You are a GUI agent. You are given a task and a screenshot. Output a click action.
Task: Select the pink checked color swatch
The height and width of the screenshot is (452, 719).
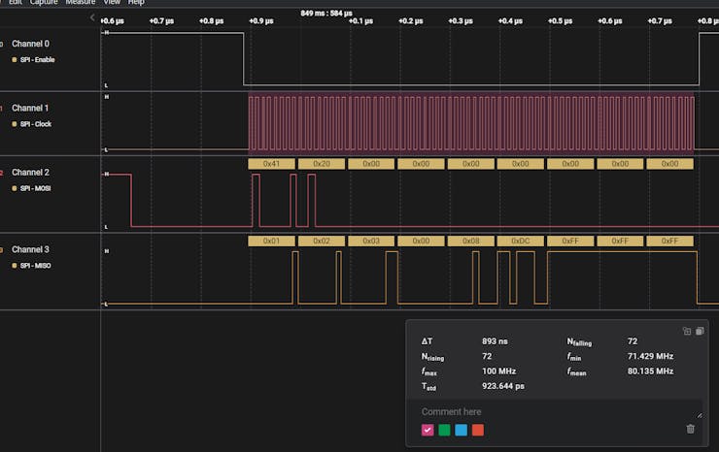(x=428, y=430)
